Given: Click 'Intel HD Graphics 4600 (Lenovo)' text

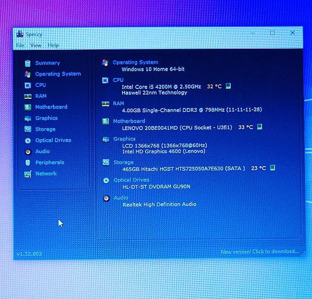Looking at the screenshot, I should click(164, 151).
